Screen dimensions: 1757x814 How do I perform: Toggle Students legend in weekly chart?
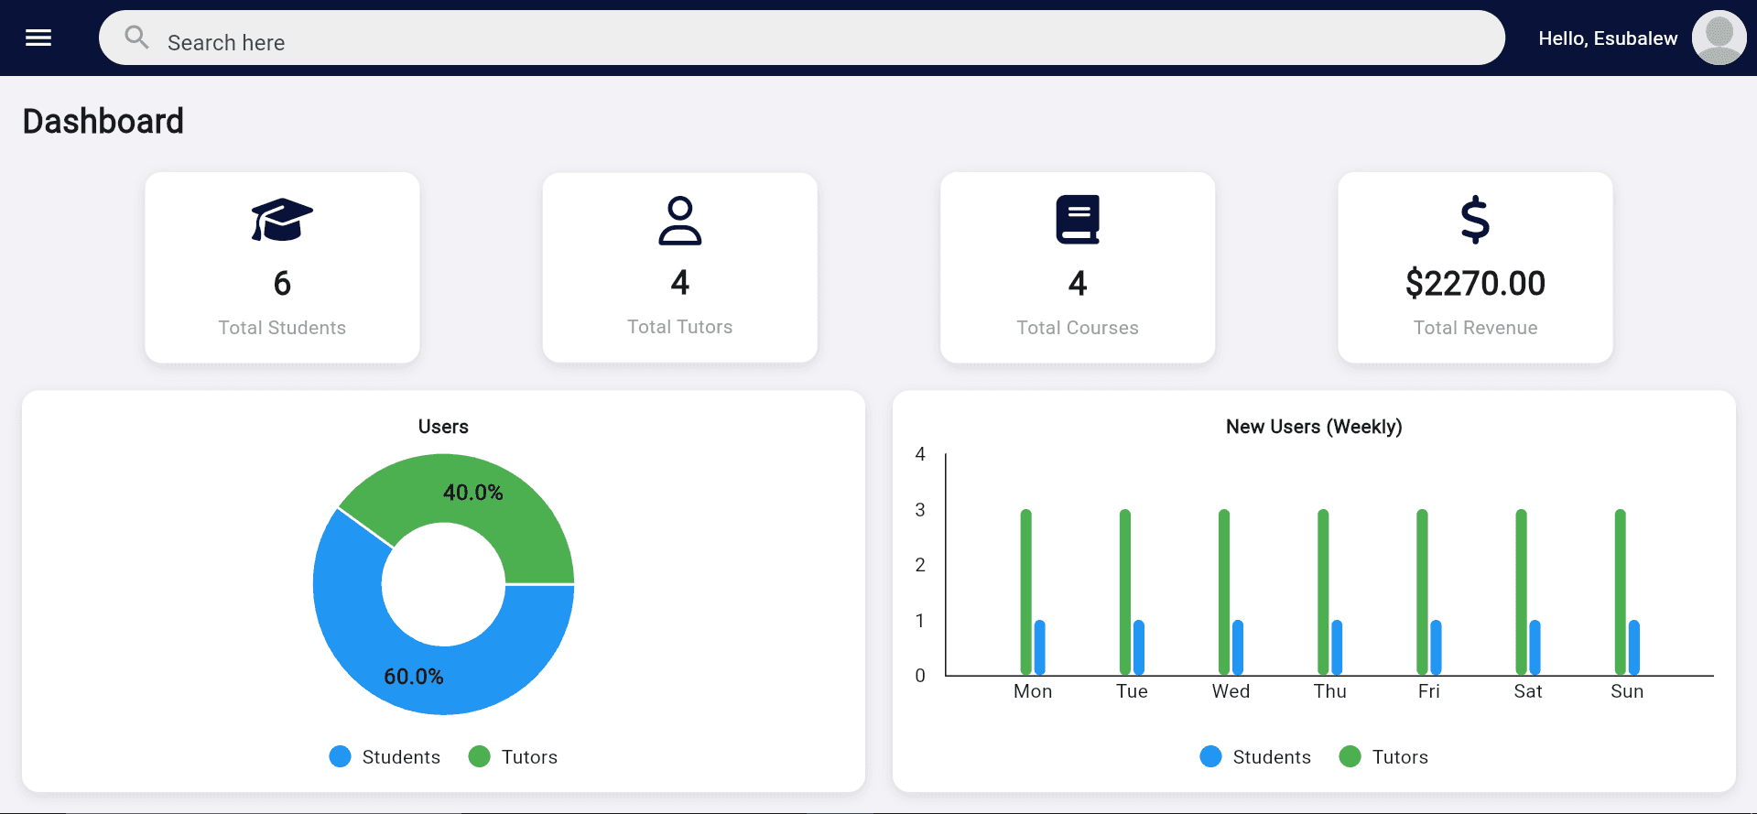(x=1256, y=756)
